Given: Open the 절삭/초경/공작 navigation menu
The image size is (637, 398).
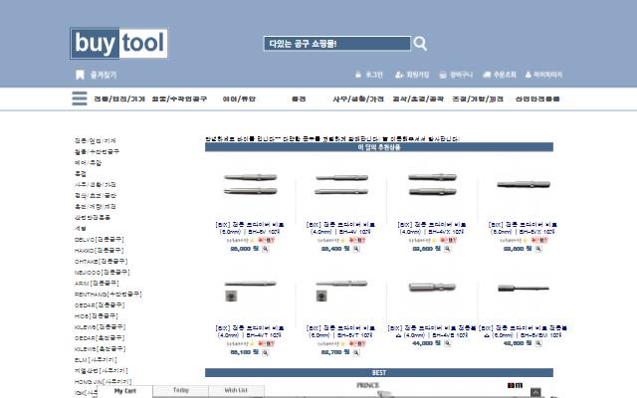Looking at the screenshot, I should [418, 99].
